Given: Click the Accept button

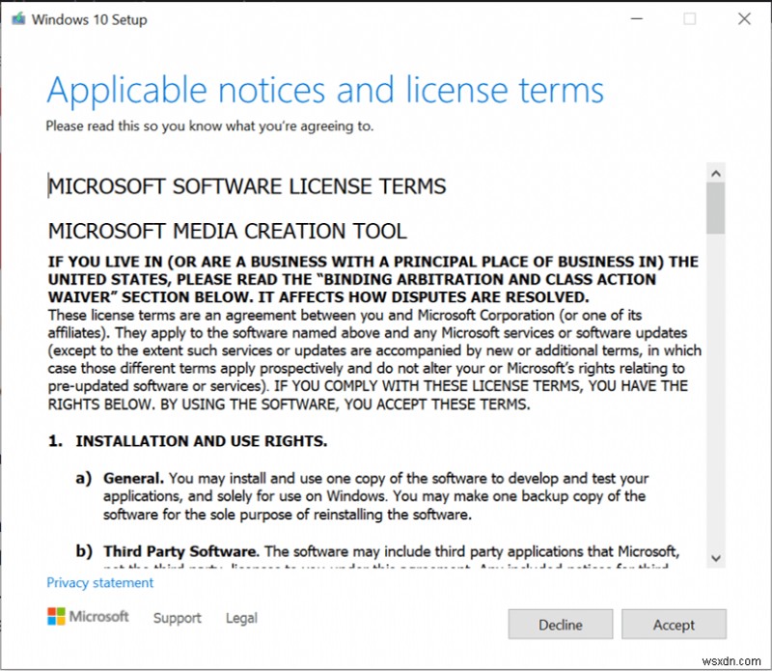Looking at the screenshot, I should point(674,624).
